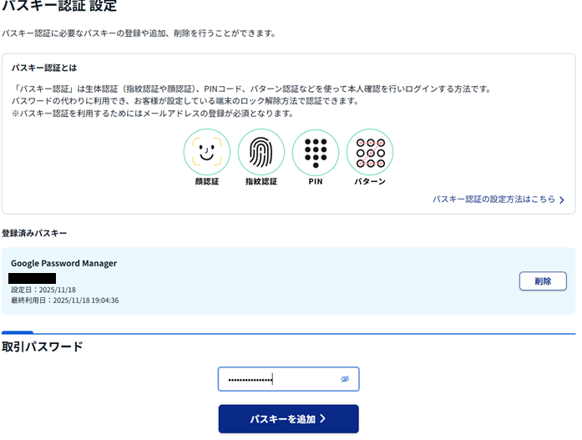Image resolution: width=582 pixels, height=440 pixels.
Task: Click the PIN keypad dots icon
Action: [x=316, y=152]
